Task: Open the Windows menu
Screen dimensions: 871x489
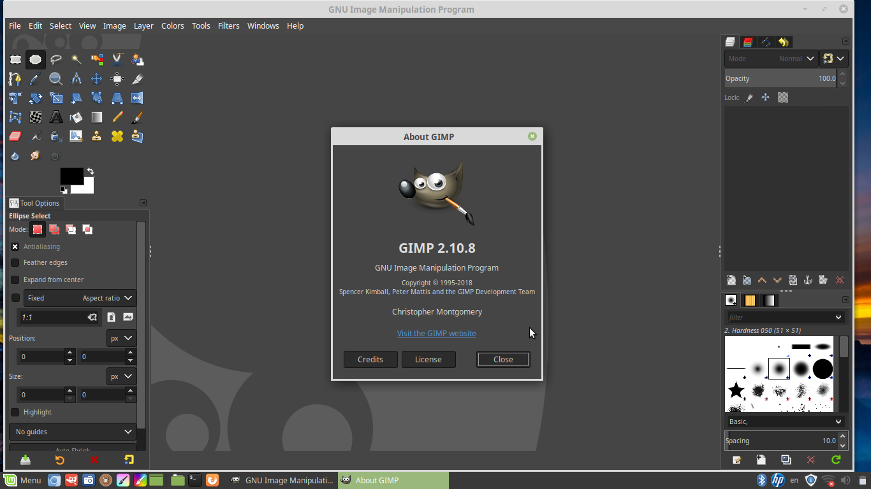Action: tap(263, 25)
